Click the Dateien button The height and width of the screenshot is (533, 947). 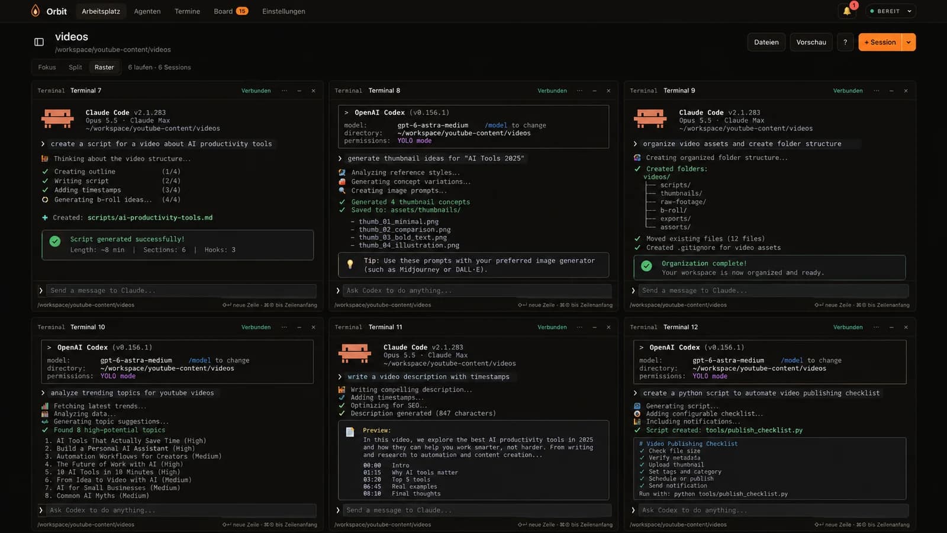pos(766,42)
